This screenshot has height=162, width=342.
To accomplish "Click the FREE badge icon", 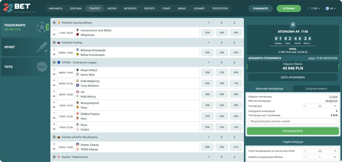I will [x=42, y=67].
